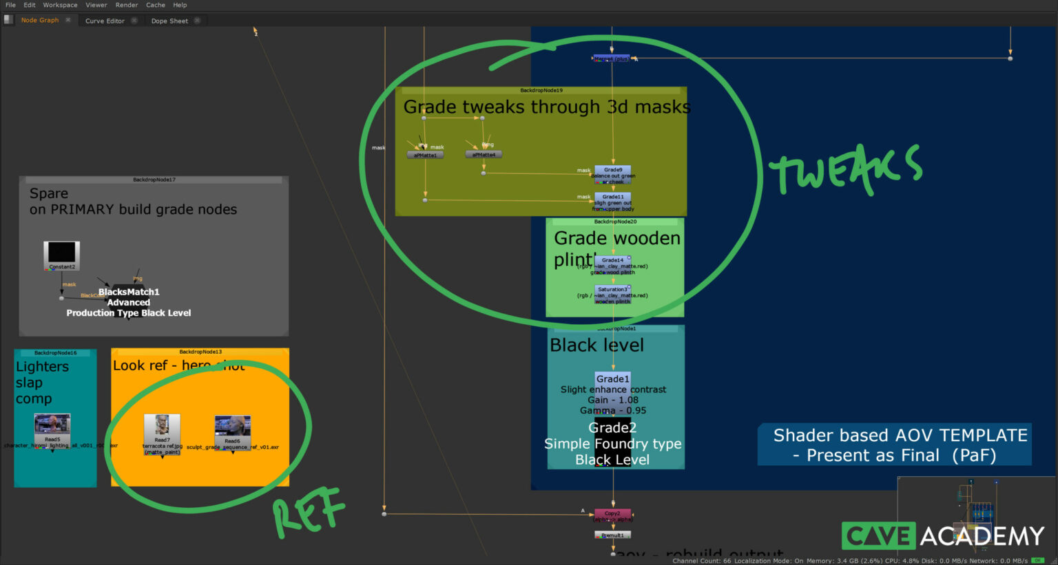Click the aPMatte1 node

[425, 156]
